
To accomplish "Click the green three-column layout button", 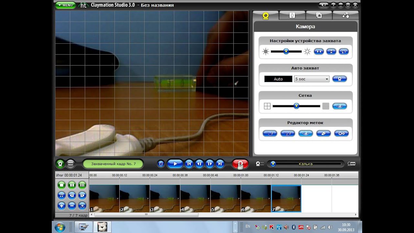I will (82, 185).
